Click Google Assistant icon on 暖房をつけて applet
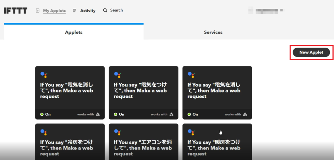This screenshot has width=334, height=160. [x=191, y=132]
